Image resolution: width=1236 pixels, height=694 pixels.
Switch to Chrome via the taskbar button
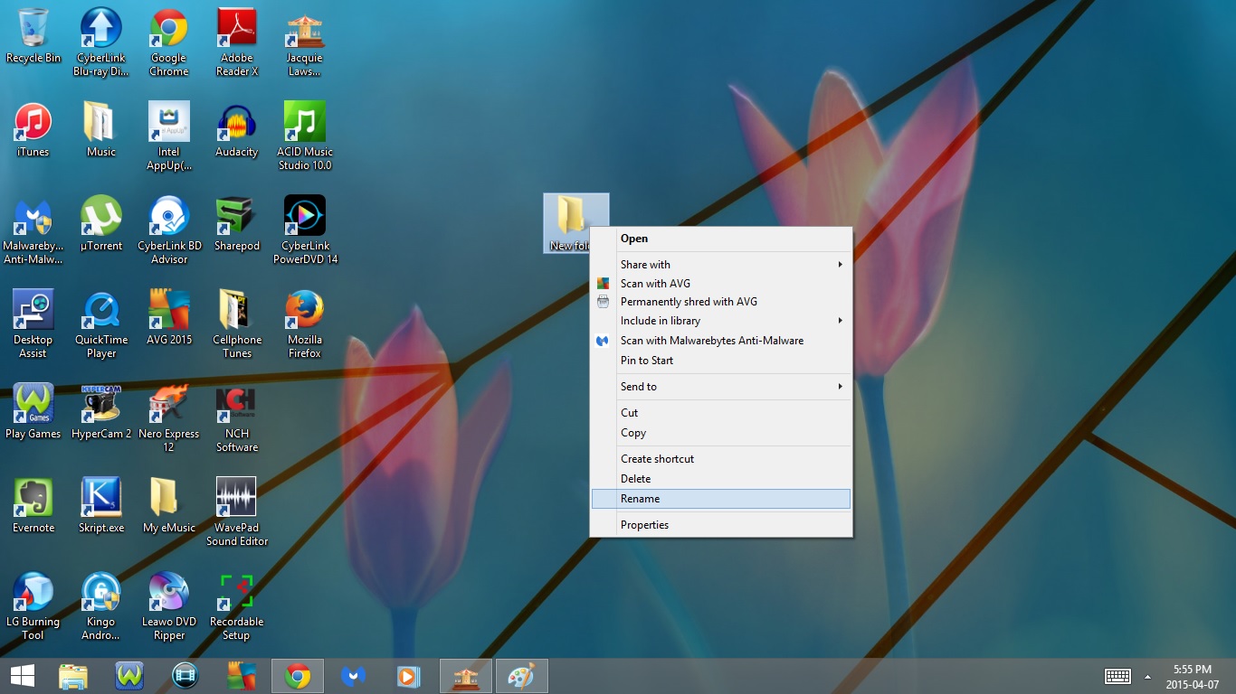pyautogui.click(x=298, y=676)
